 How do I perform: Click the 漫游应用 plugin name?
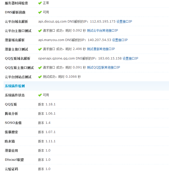coord(12,150)
